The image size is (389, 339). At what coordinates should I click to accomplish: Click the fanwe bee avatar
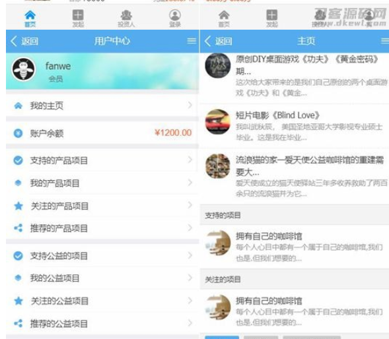coord(24,69)
